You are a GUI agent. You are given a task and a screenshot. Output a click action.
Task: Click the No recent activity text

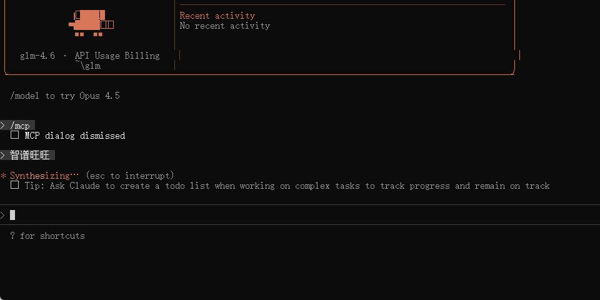click(x=224, y=26)
